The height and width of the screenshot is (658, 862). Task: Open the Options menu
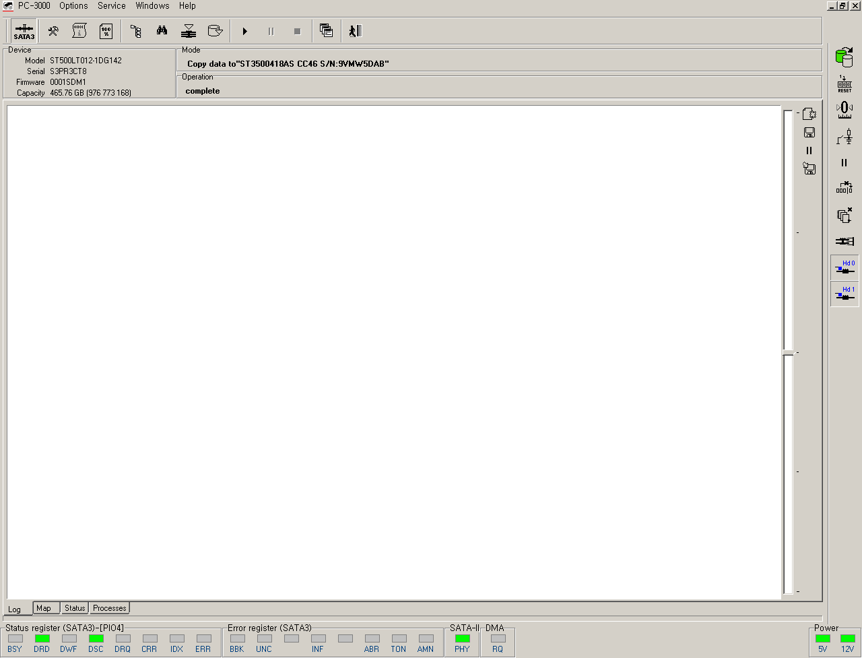(73, 6)
